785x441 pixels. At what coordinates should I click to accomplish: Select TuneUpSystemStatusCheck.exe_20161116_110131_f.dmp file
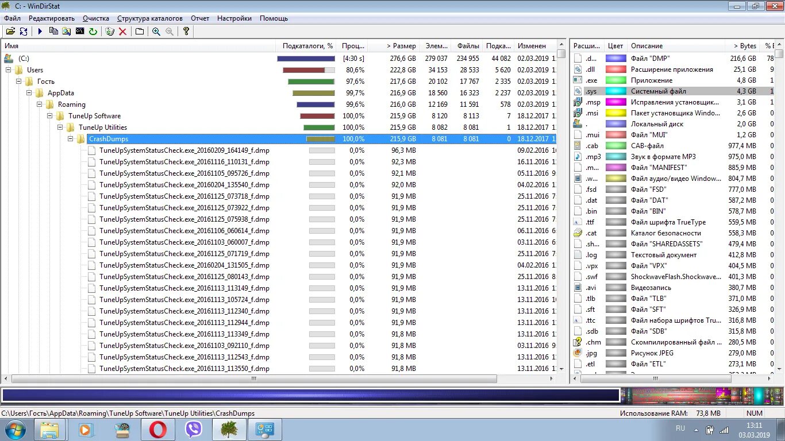click(x=184, y=162)
